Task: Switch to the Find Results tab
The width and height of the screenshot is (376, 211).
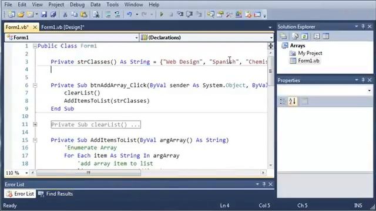Action: [55, 194]
